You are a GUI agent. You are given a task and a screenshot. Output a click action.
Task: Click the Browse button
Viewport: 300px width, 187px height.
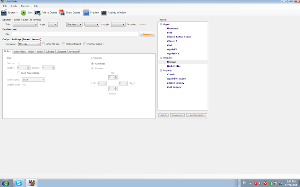tap(147, 34)
